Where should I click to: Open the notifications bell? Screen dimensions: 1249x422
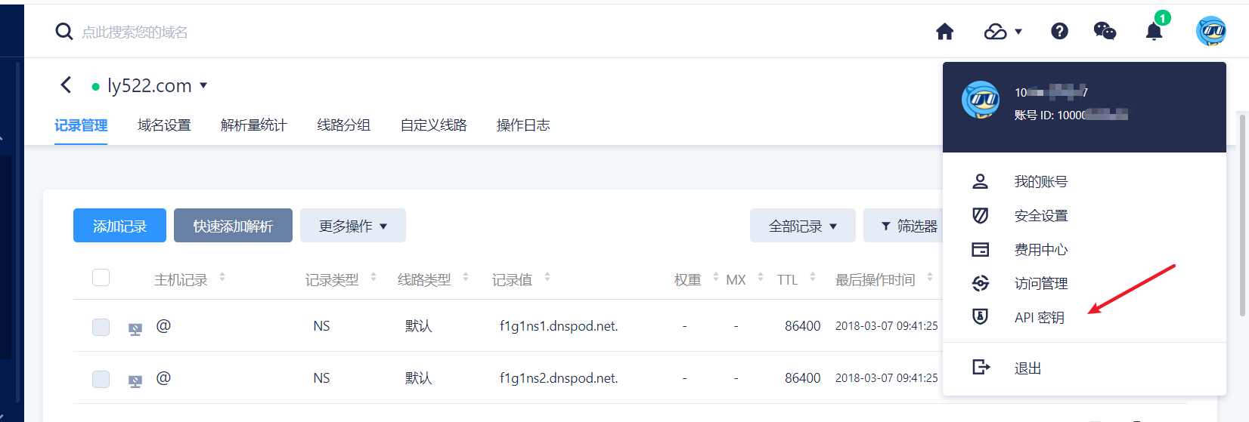click(x=1154, y=32)
